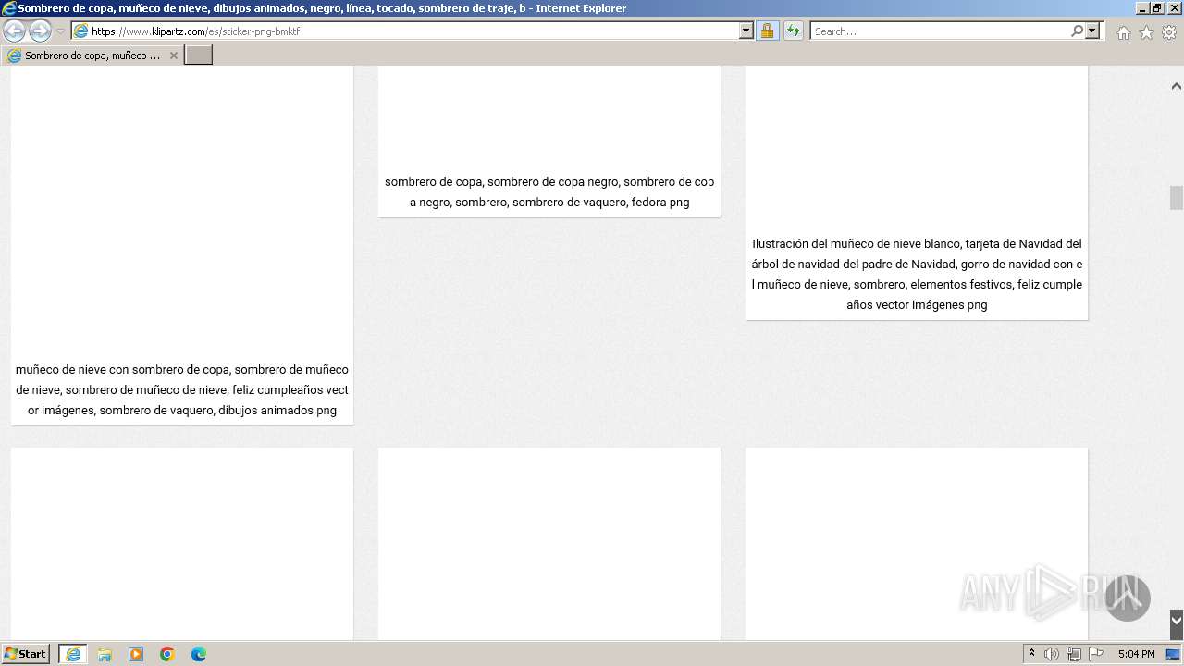Click the blank bottom-left thumbnail card
Viewport: 1184px width, 666px height.
tap(182, 544)
